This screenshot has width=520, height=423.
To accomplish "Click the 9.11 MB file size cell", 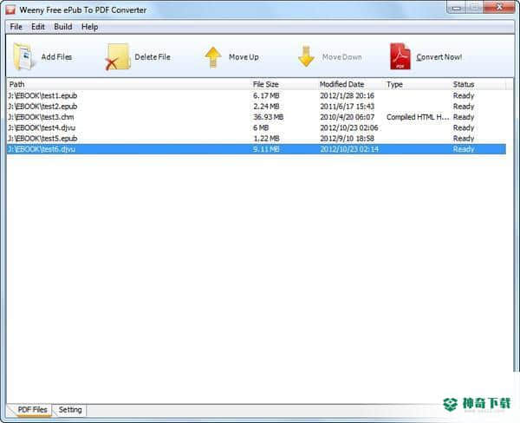I will [x=266, y=149].
